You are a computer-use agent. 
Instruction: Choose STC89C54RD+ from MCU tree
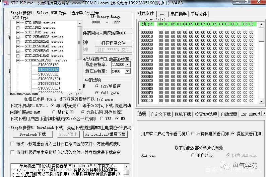pyautogui.click(x=49, y=79)
